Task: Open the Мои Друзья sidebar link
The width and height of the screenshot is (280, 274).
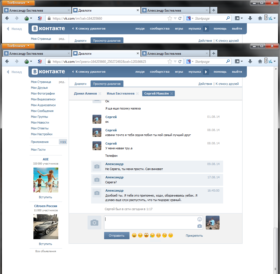Action: [39, 88]
